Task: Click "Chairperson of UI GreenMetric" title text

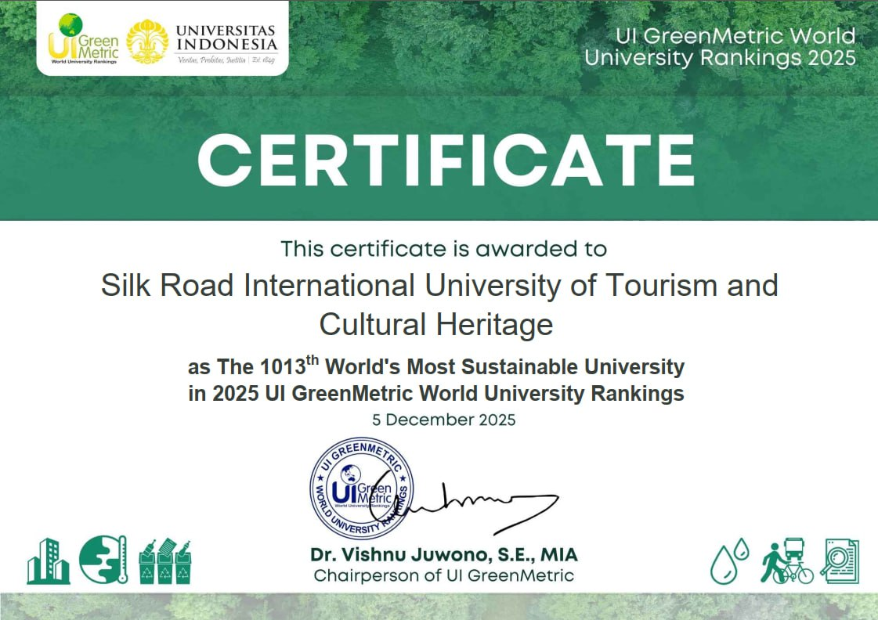Action: point(444,576)
